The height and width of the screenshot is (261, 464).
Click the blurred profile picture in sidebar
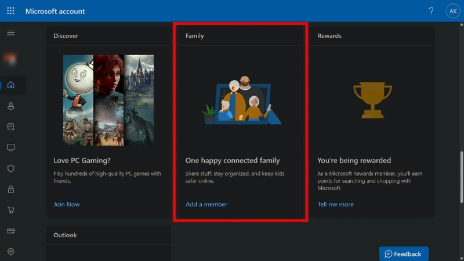(x=10, y=59)
